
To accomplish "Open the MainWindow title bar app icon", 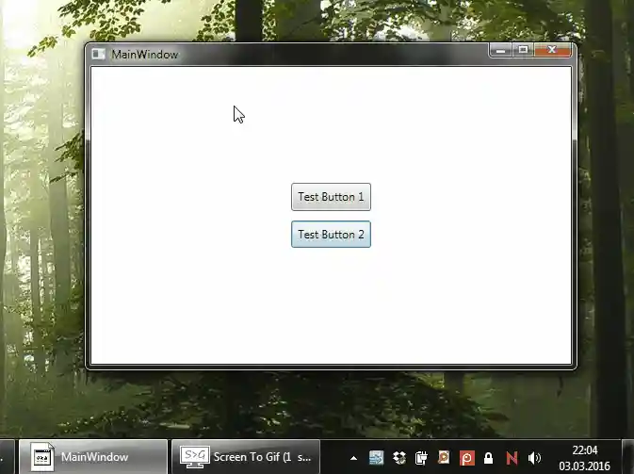I will 98,54.
